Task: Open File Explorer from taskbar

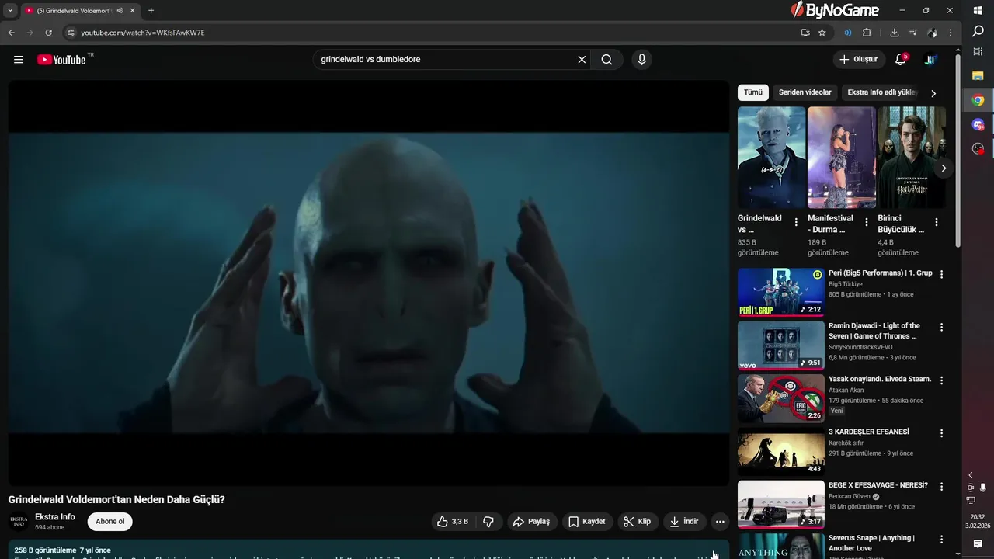Action: click(978, 75)
